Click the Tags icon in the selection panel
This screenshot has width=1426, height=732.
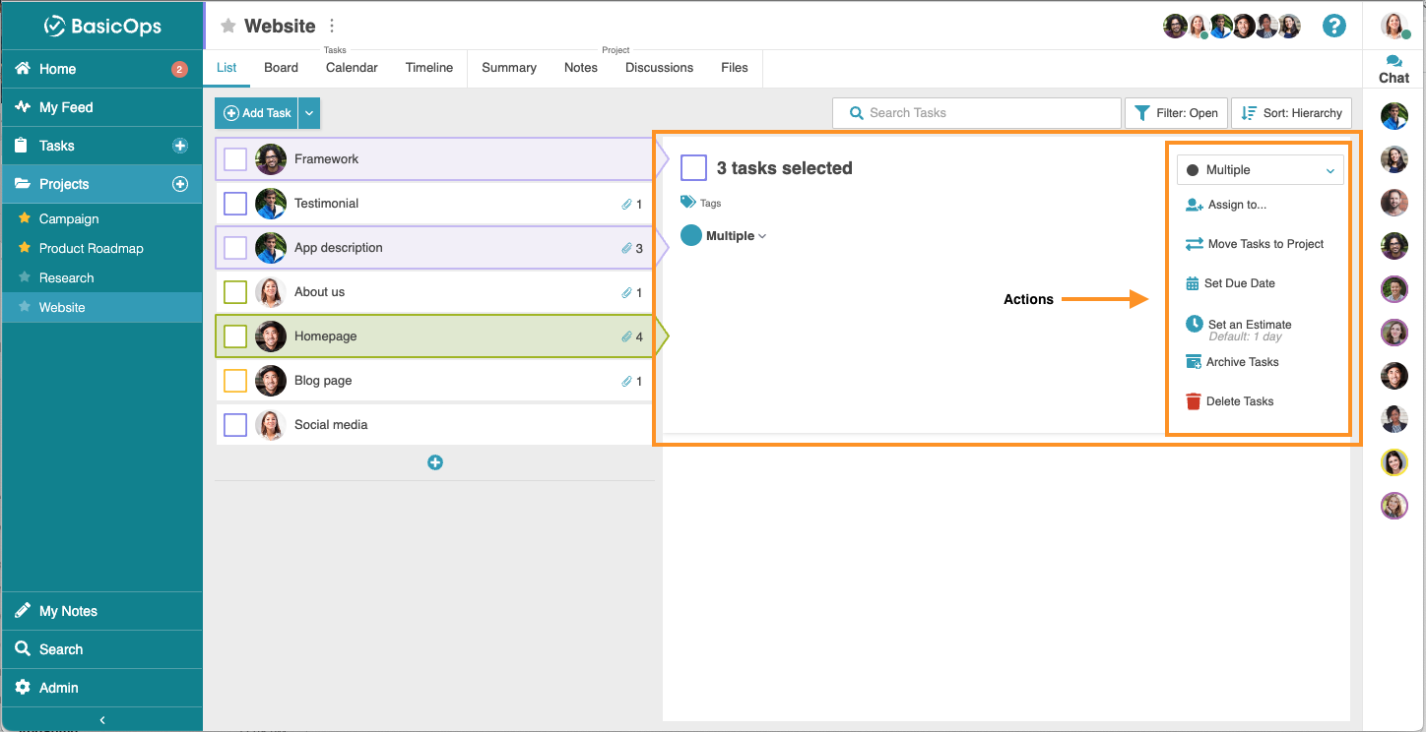pos(688,203)
